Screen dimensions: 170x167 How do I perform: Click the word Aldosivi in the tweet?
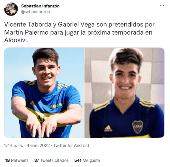[16, 40]
